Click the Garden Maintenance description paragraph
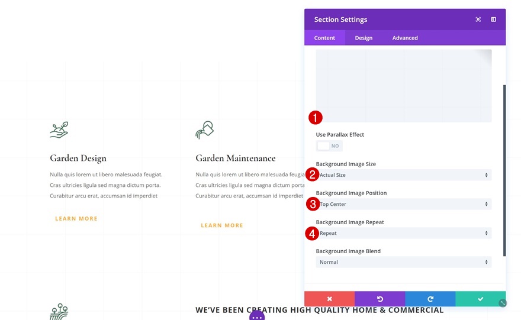The height and width of the screenshot is (320, 521). [x=250, y=185]
